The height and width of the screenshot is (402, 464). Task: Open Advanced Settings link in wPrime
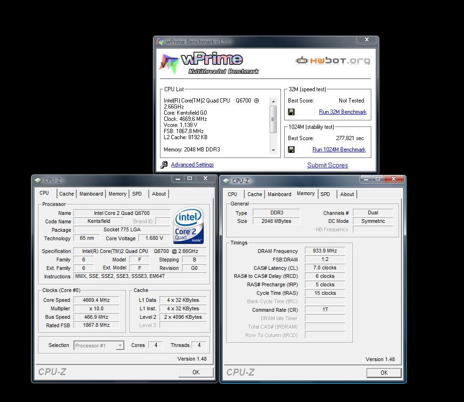click(x=192, y=165)
